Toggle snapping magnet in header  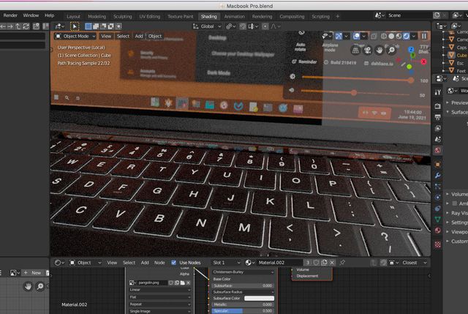[x=243, y=26]
